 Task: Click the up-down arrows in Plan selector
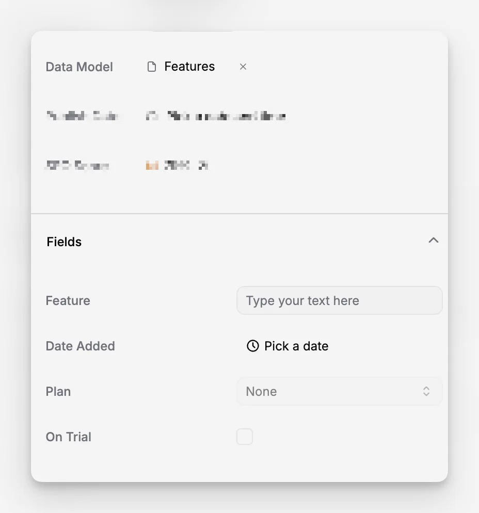pyautogui.click(x=426, y=391)
